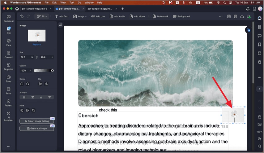Click the last Arrange alignment icon

49,97
